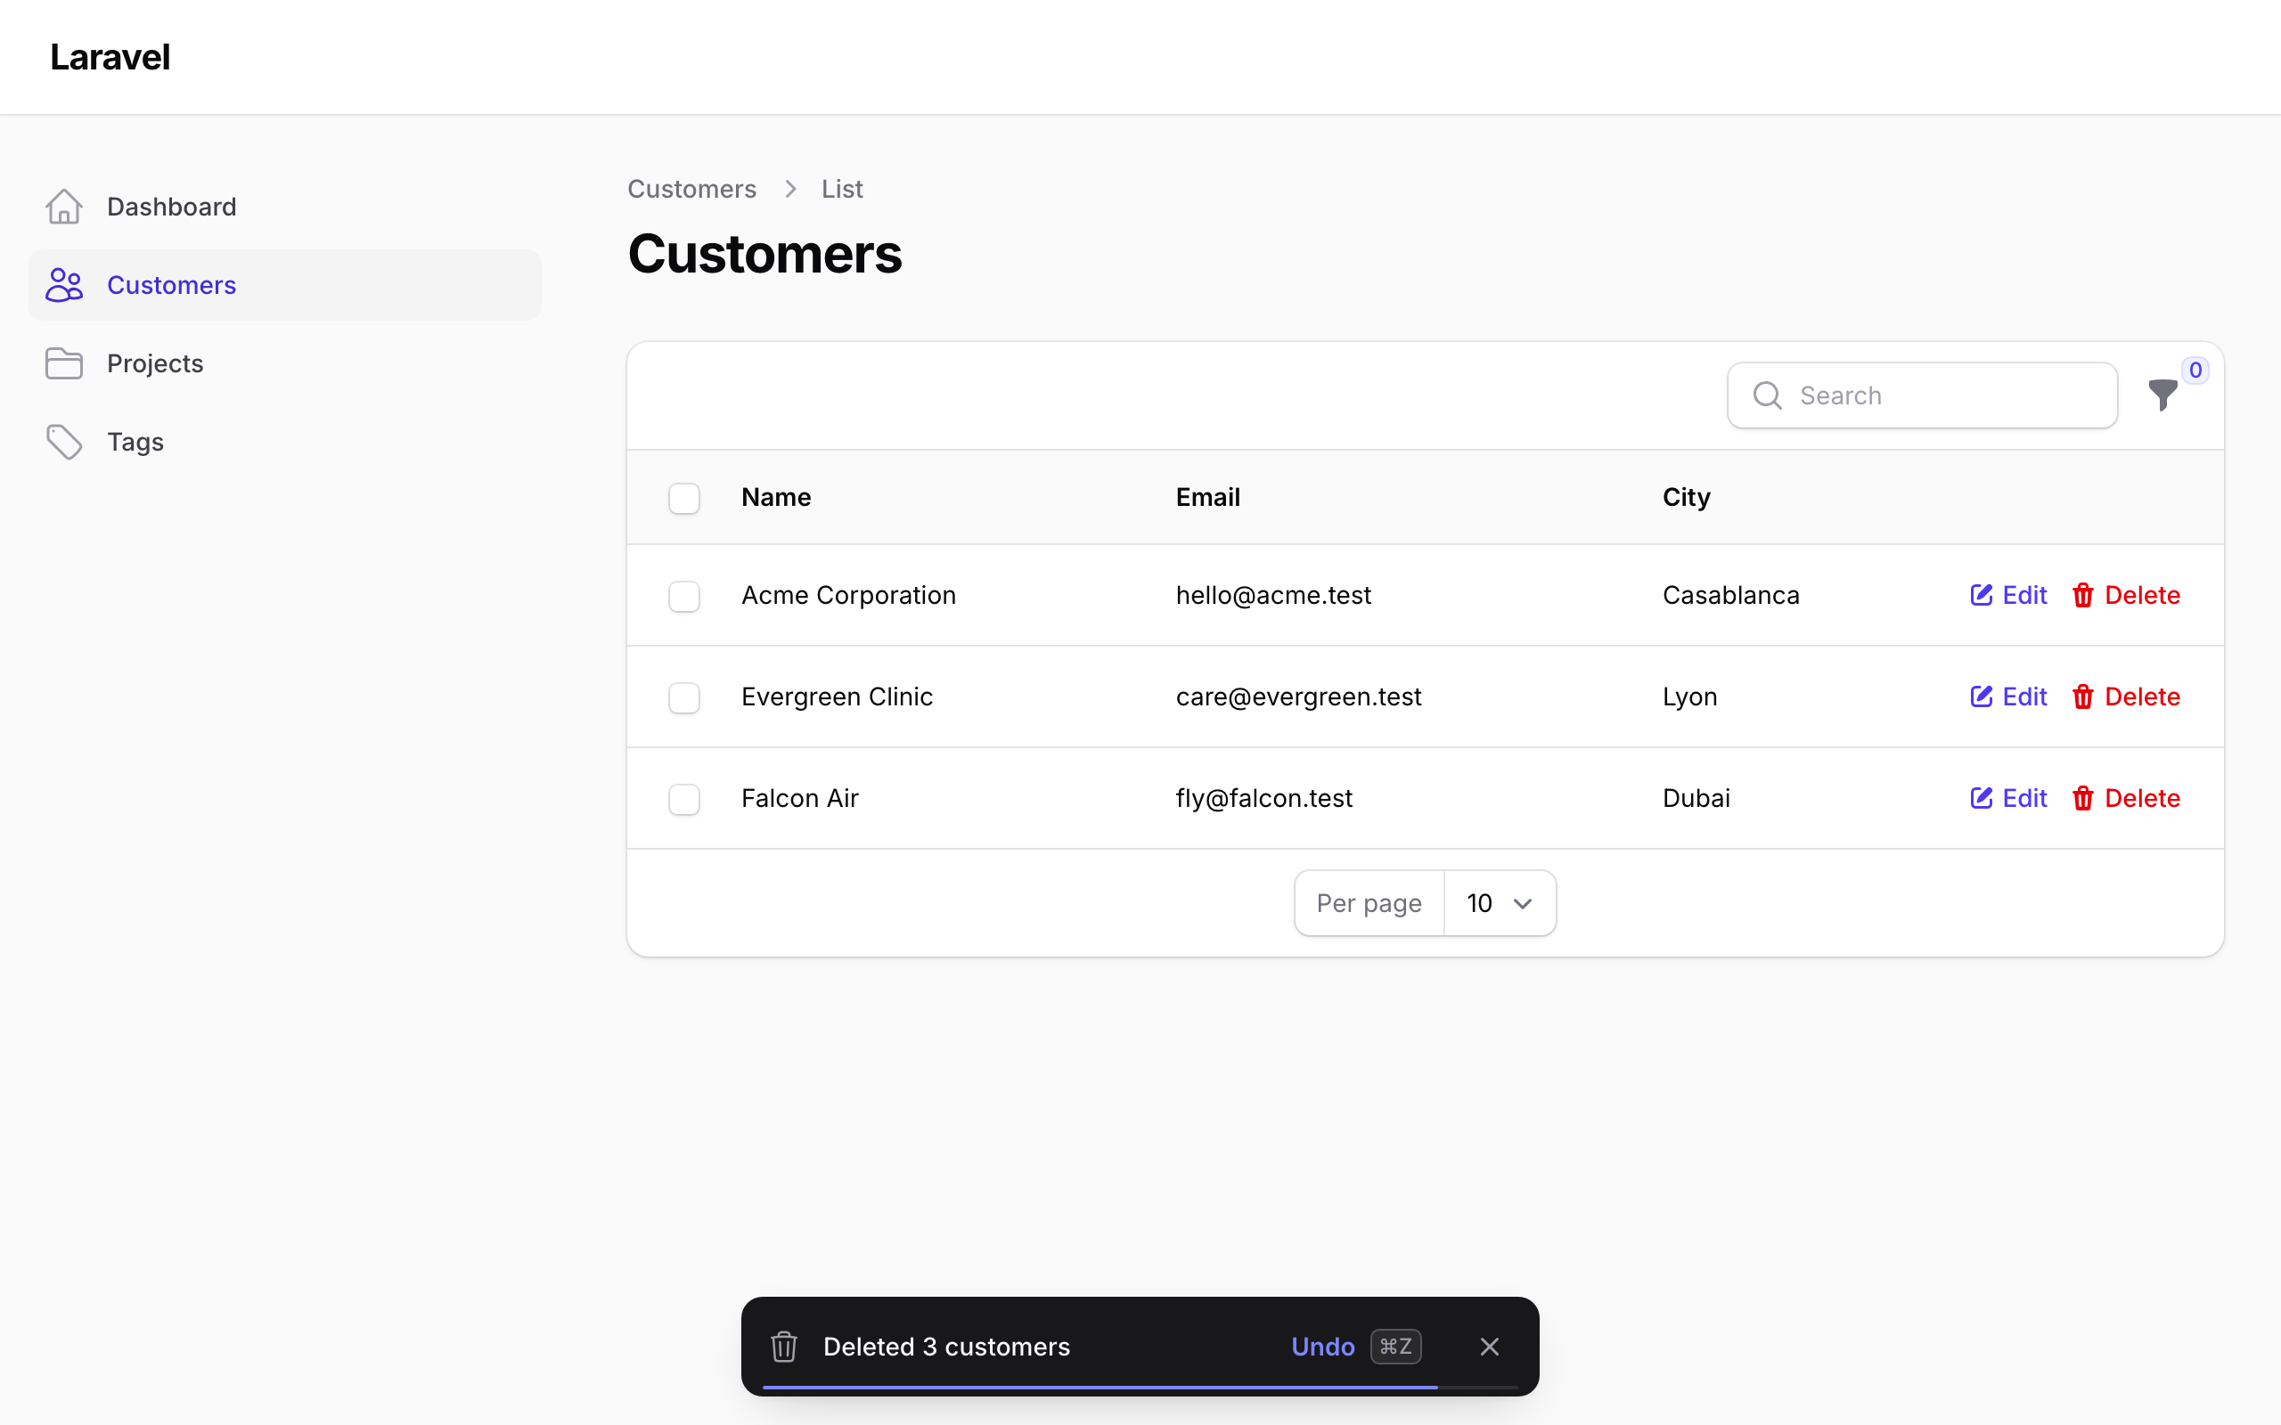This screenshot has width=2281, height=1425.
Task: Click the fly@falcon.test email cell
Action: [x=1264, y=798]
